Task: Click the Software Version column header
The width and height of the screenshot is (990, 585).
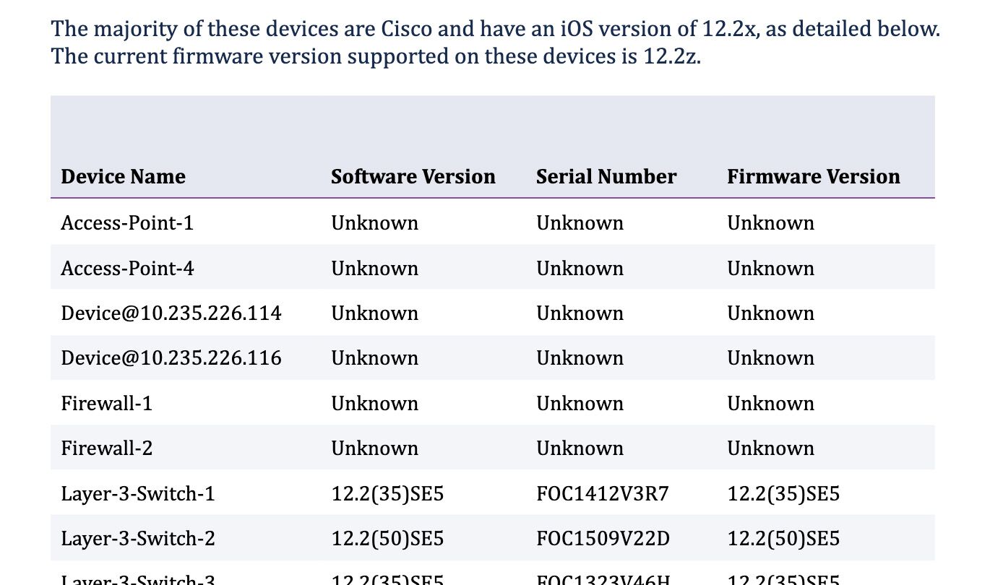Action: click(x=413, y=177)
